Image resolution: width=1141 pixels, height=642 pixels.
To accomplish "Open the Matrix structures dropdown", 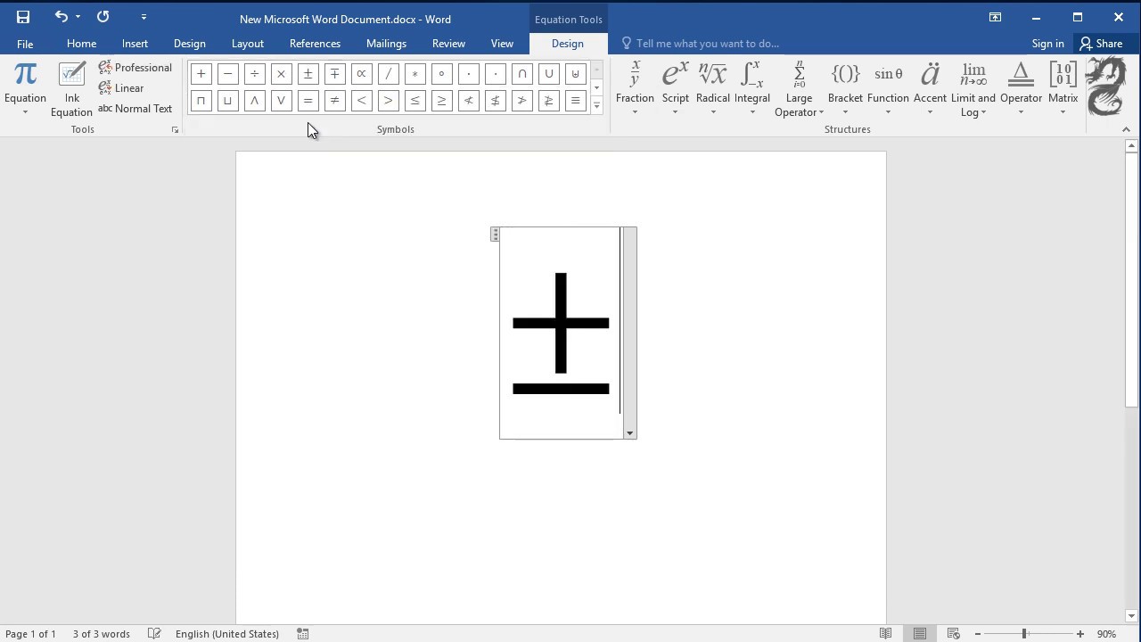I will point(1063,89).
